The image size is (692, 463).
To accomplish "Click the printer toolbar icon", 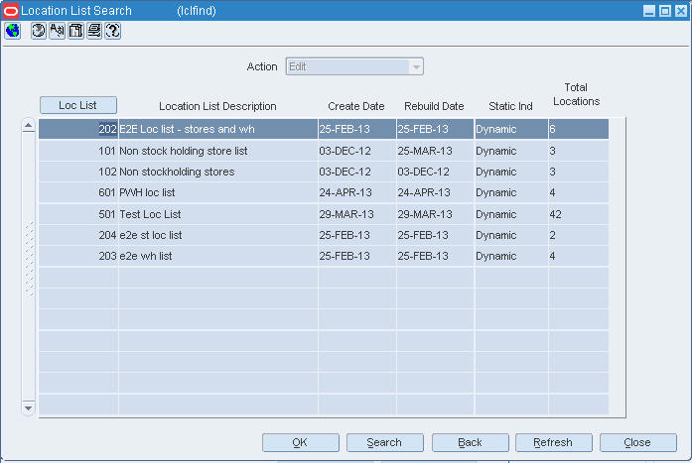I will click(94, 31).
